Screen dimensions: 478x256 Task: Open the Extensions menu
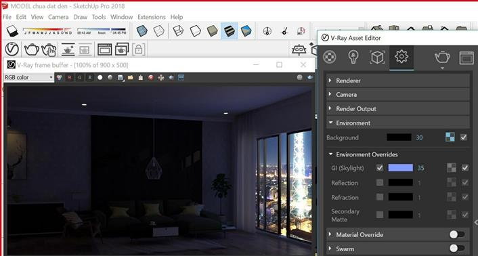pyautogui.click(x=152, y=17)
